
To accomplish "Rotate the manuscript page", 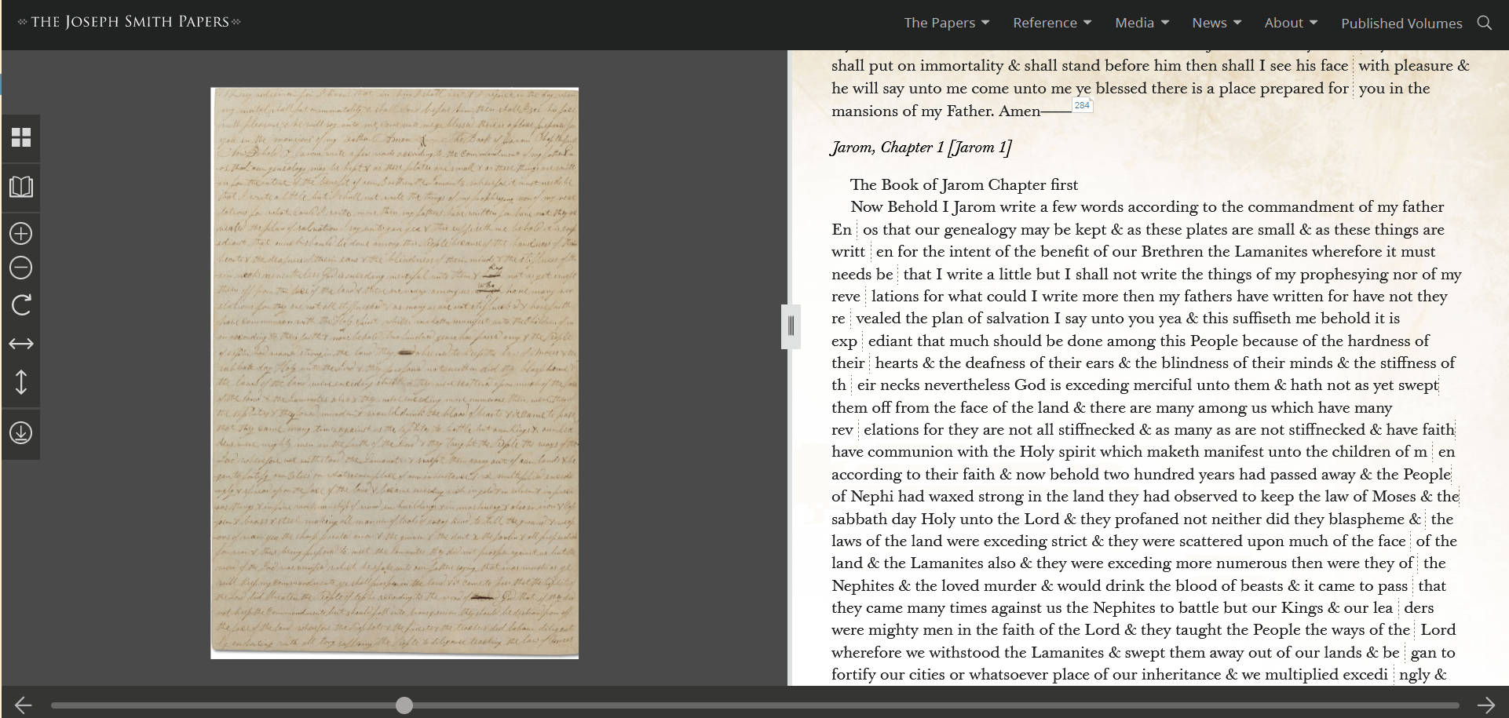I will pos(21,305).
